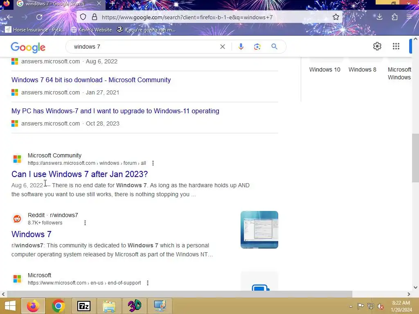This screenshot has height=314, width=419.
Task: Open the 'if you're gonna run m...' bookmark
Action: click(x=146, y=29)
